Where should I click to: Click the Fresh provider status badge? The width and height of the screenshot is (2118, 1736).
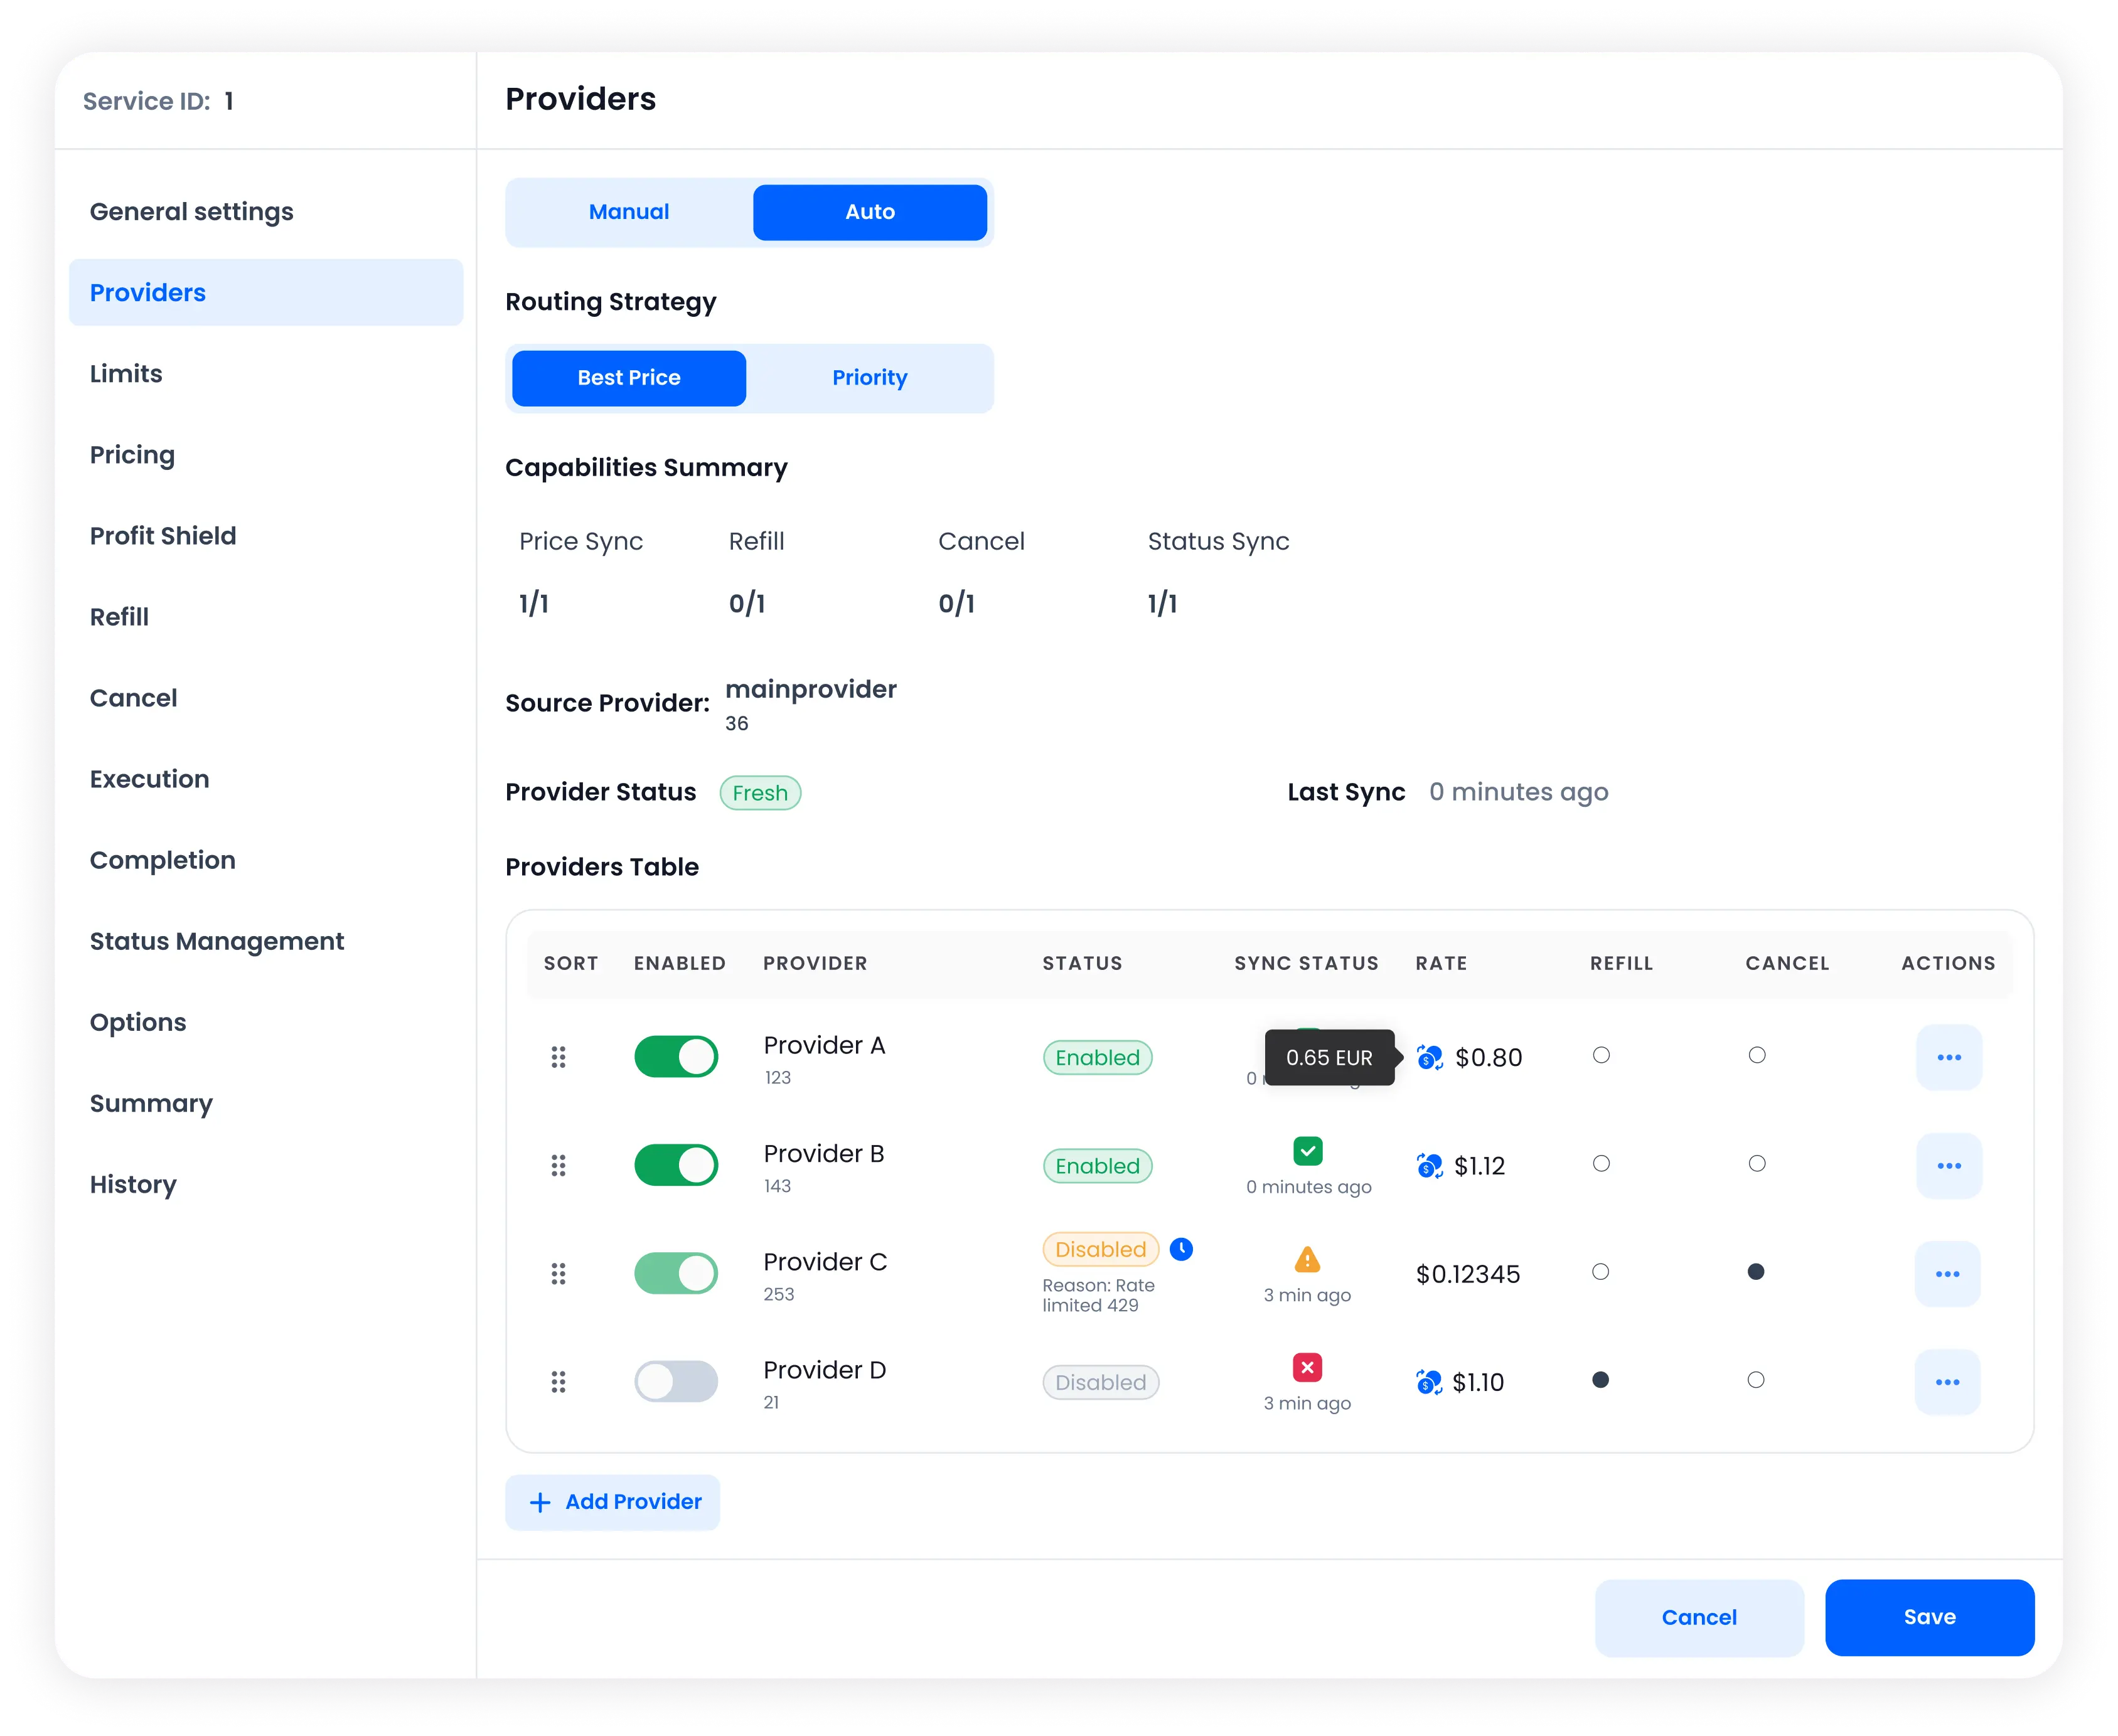(x=760, y=793)
